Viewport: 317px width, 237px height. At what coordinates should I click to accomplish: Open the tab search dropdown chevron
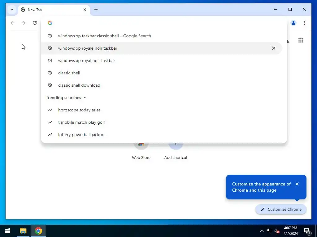(x=12, y=10)
